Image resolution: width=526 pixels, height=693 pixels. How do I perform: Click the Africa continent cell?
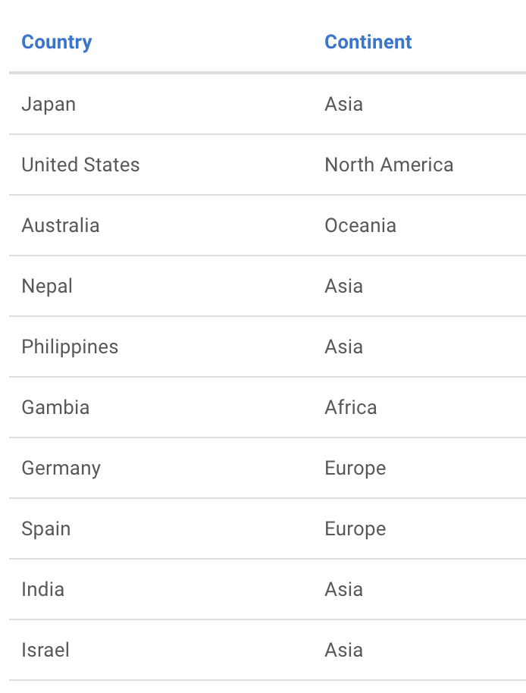pyautogui.click(x=351, y=407)
